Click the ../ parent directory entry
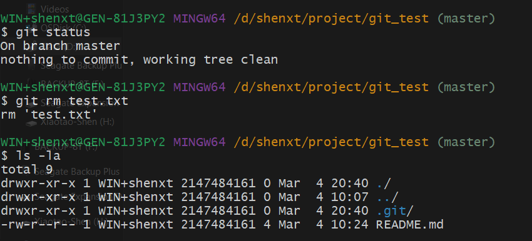This screenshot has height=241, width=532. click(x=387, y=197)
